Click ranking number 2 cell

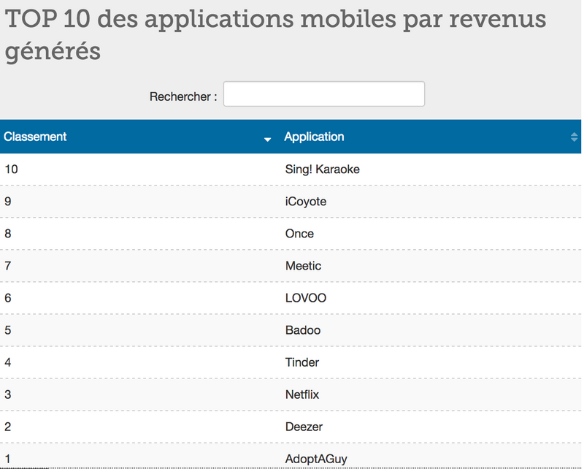click(140, 427)
